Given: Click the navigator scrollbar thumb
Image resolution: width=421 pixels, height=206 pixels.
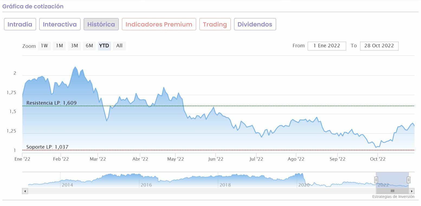Looking at the screenshot, I should click(392, 191).
